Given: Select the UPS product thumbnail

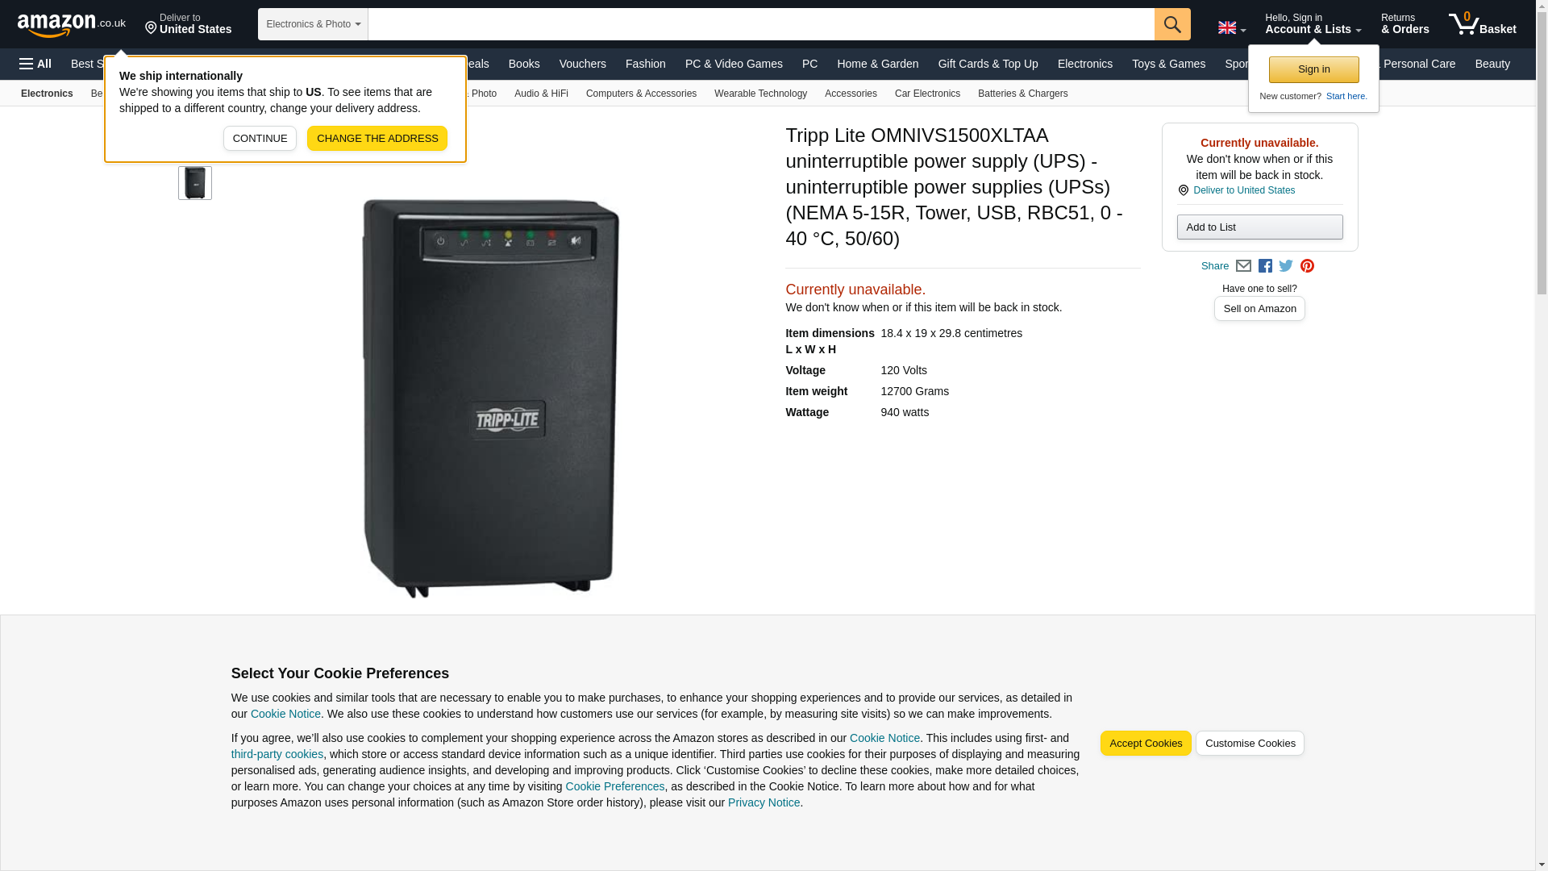Looking at the screenshot, I should point(195,183).
